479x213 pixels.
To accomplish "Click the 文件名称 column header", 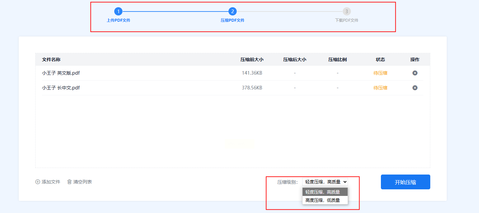I will (x=51, y=59).
